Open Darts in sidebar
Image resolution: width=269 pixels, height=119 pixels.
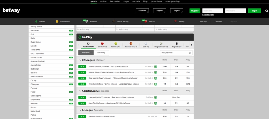[51, 38]
